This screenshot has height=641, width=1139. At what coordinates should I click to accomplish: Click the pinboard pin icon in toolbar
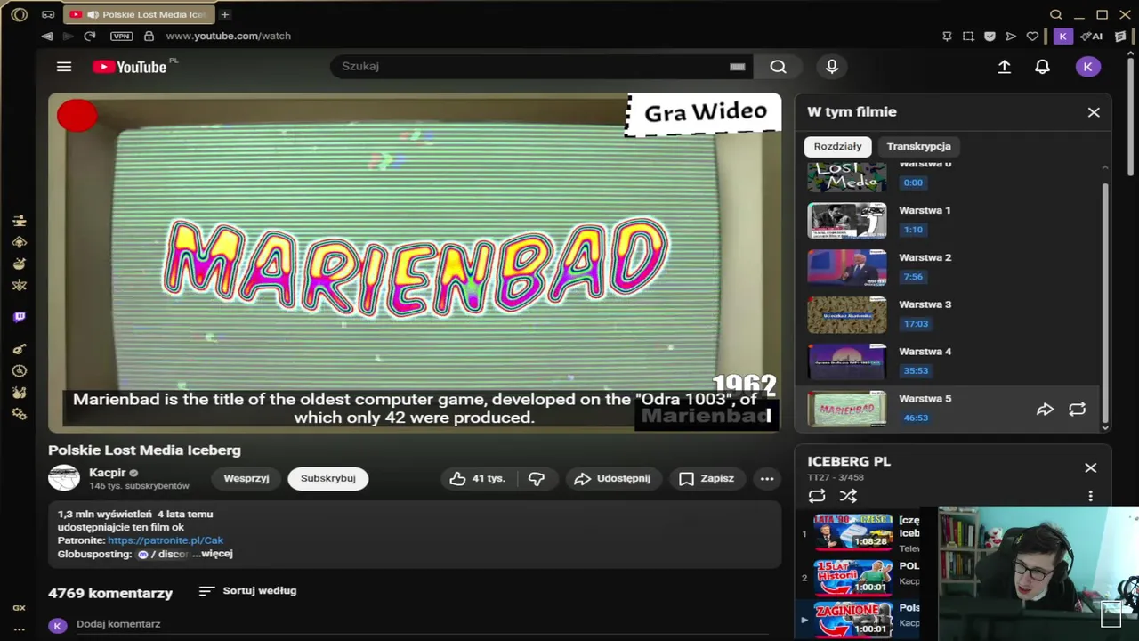tap(947, 37)
